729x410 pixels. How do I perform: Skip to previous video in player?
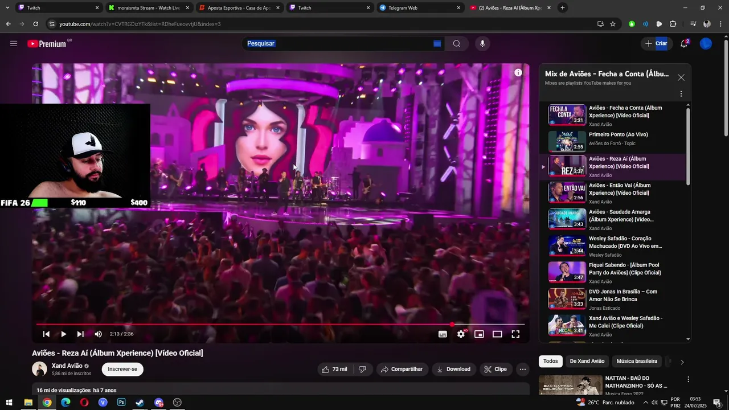47,334
